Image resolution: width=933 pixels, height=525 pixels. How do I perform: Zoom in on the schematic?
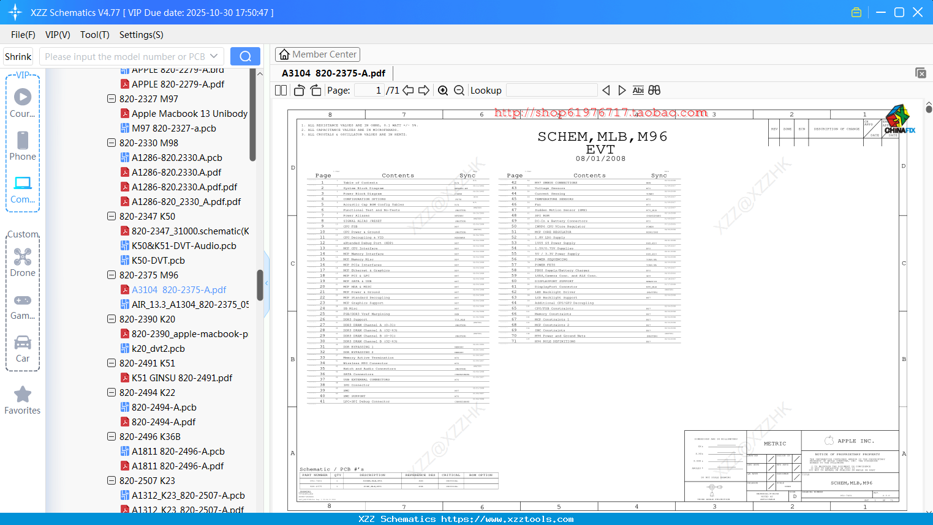coord(443,90)
